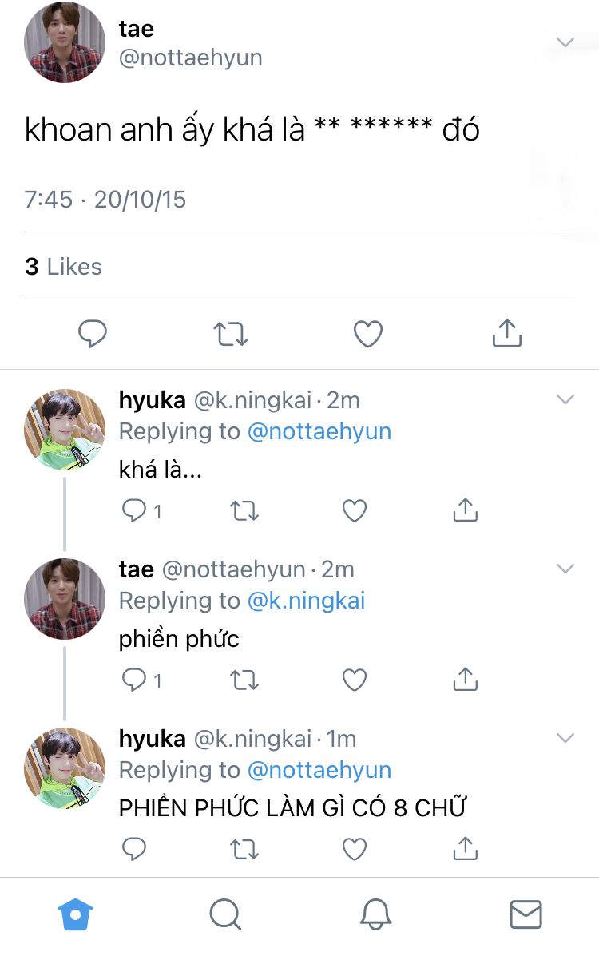Viewport: 599px width, 956px height.
Task: Retweet hyuka's "khá là..." reply
Action: 244,511
